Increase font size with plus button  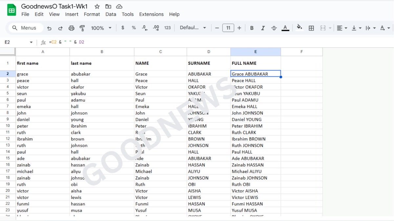coord(239,28)
